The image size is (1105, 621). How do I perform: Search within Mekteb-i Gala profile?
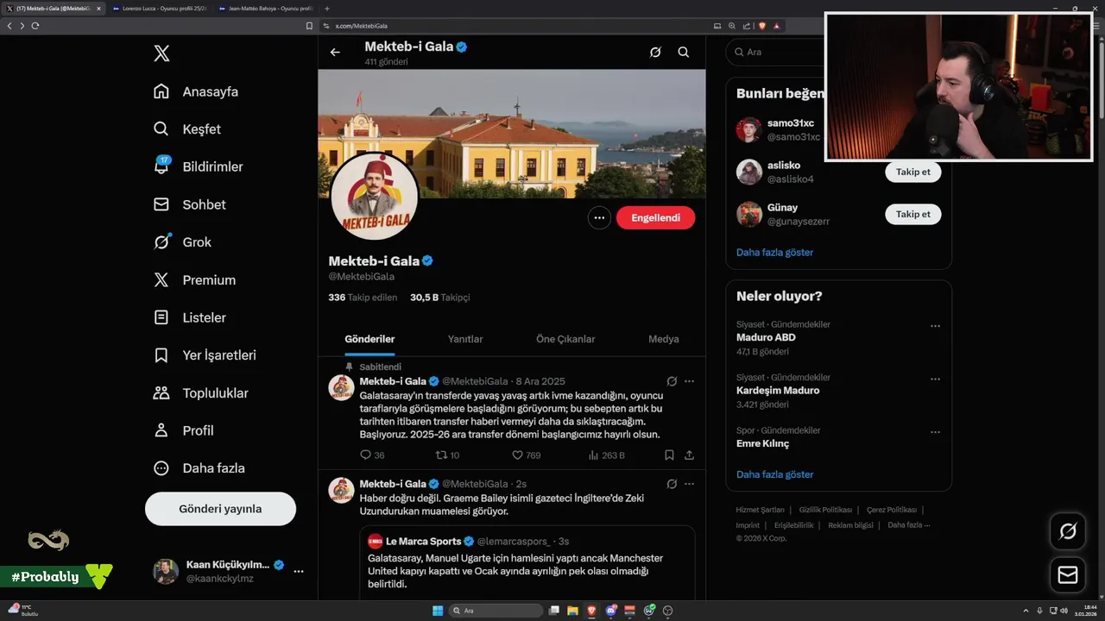[x=684, y=52]
